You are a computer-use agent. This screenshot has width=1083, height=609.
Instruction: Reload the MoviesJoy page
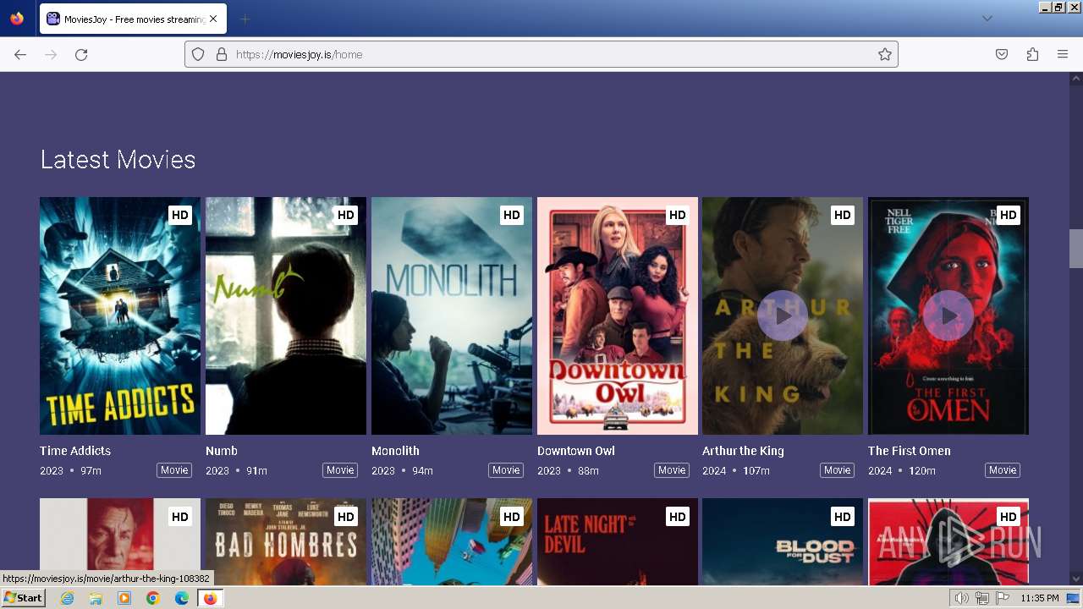click(81, 54)
